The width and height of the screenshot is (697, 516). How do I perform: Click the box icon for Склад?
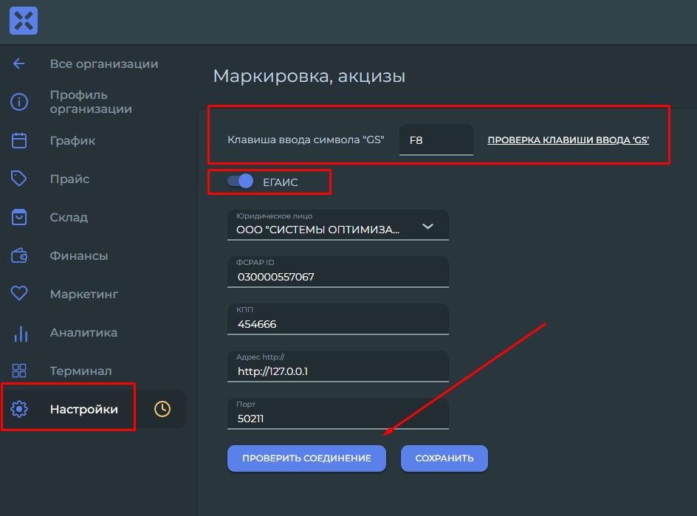point(19,217)
